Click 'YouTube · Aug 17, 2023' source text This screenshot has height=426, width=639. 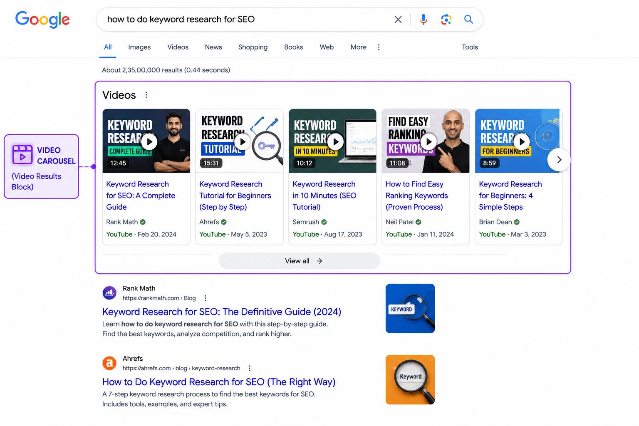pos(327,234)
